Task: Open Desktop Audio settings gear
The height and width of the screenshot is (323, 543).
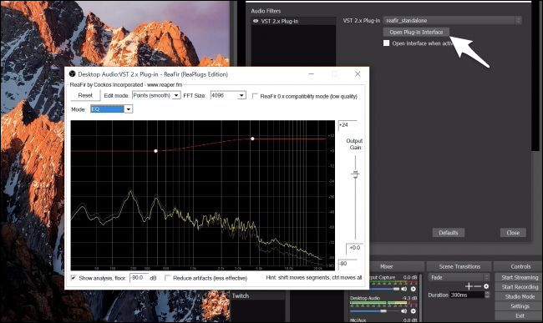Action: 414,310
